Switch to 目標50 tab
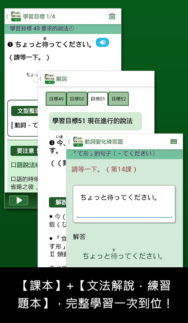 [77, 99]
